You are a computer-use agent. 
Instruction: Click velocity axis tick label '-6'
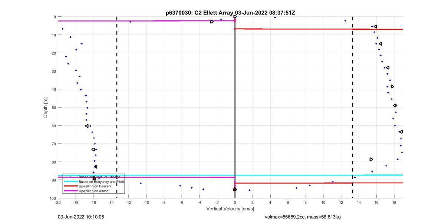182,203
